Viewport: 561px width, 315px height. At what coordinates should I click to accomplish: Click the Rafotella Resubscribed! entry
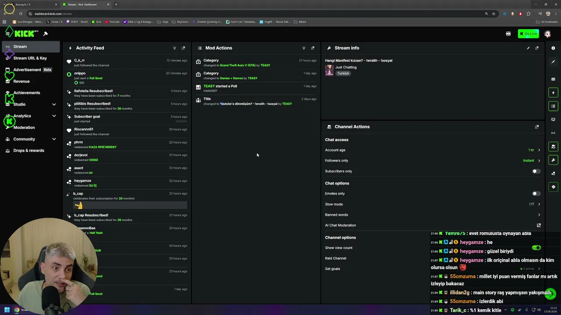tap(127, 93)
